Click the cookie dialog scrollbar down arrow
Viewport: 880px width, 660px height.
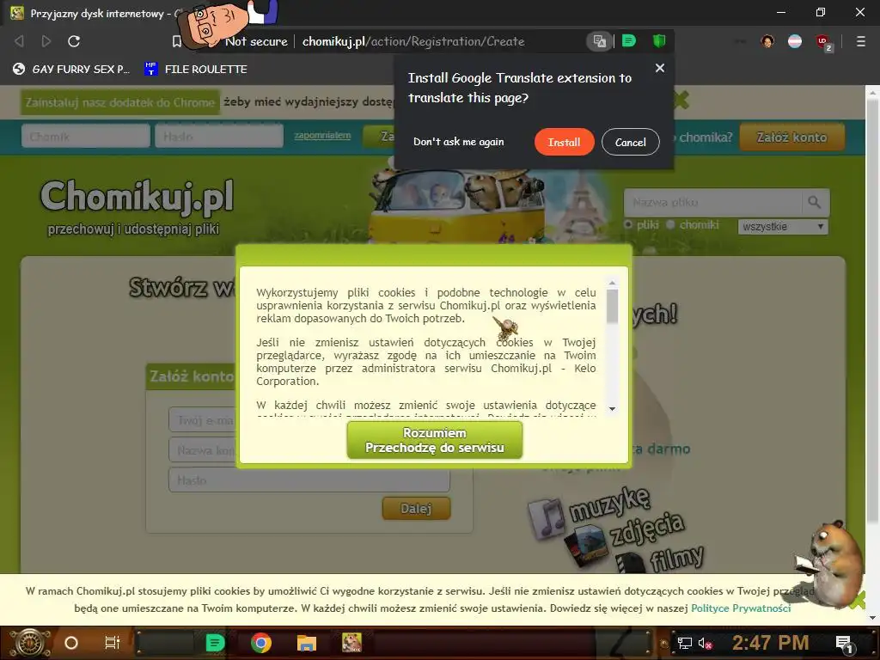[x=612, y=409]
